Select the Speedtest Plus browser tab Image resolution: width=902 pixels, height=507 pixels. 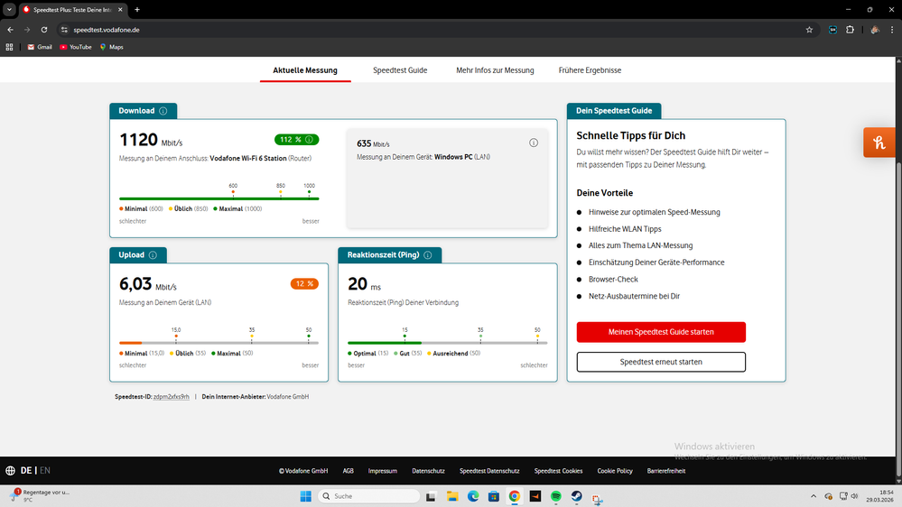tap(72, 10)
